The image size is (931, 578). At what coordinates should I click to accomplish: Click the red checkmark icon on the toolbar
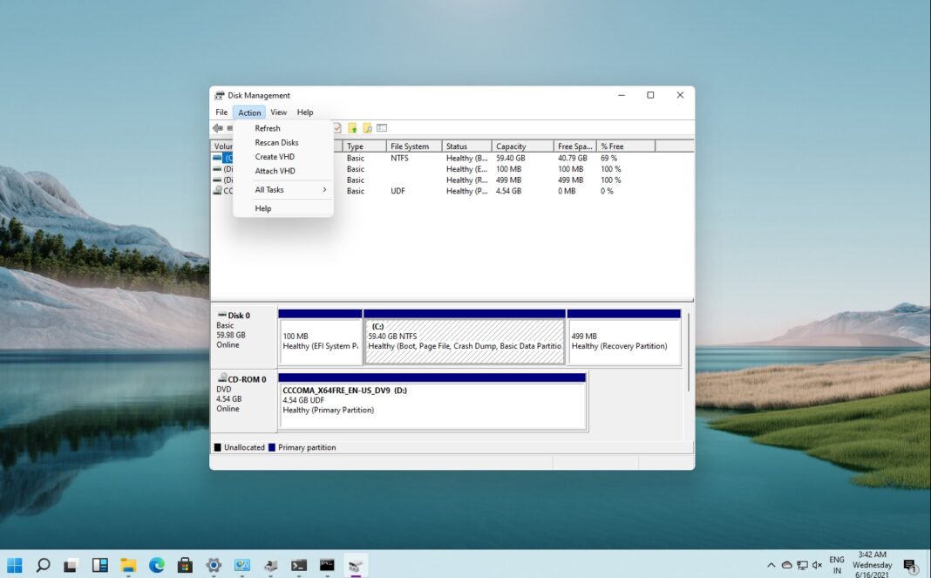[x=337, y=128]
